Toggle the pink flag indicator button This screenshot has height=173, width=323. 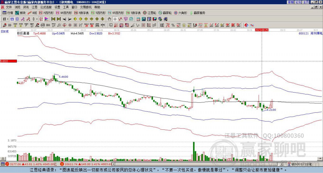(47, 19)
